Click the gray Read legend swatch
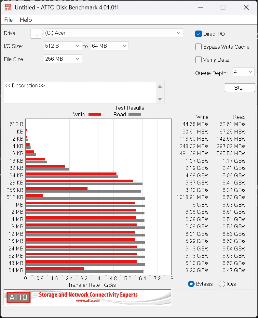 (x=135, y=114)
